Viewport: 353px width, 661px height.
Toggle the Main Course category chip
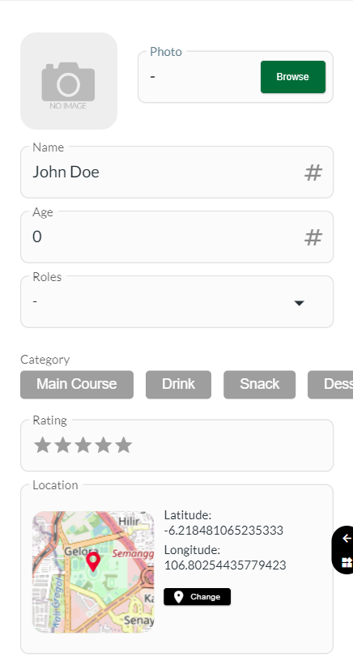click(x=77, y=385)
